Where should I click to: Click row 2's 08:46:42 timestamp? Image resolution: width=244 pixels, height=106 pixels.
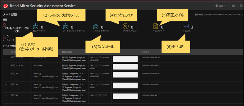tap(150, 66)
